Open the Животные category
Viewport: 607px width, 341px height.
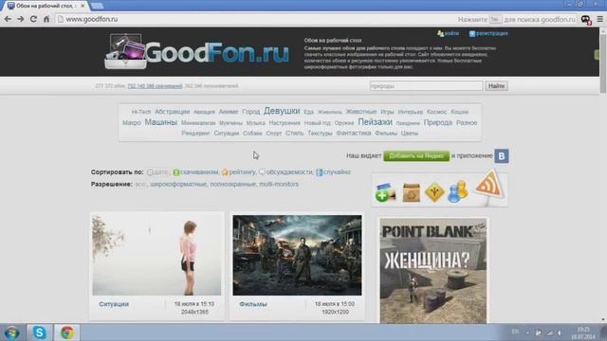(x=361, y=112)
